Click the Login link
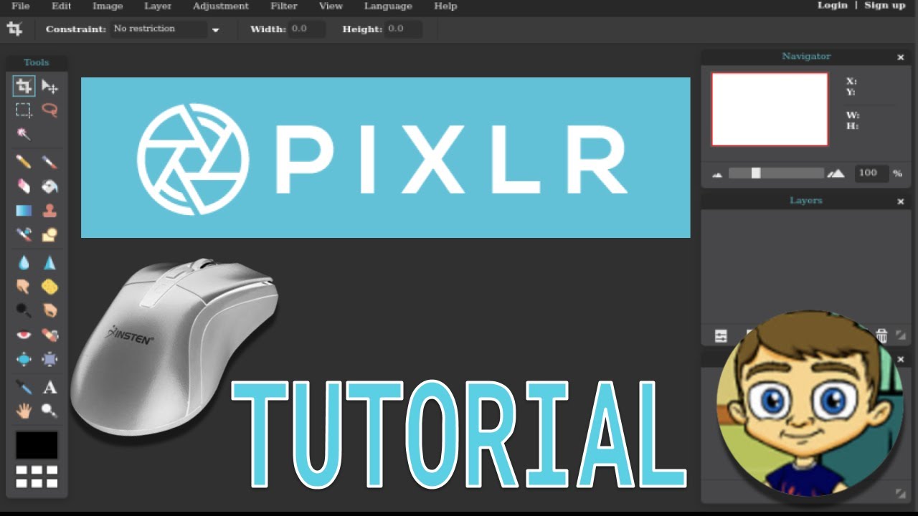 tap(833, 5)
